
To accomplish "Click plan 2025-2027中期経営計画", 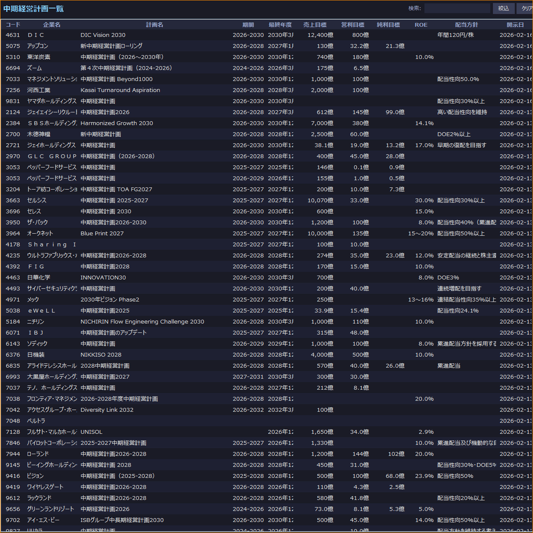I will tap(113, 443).
